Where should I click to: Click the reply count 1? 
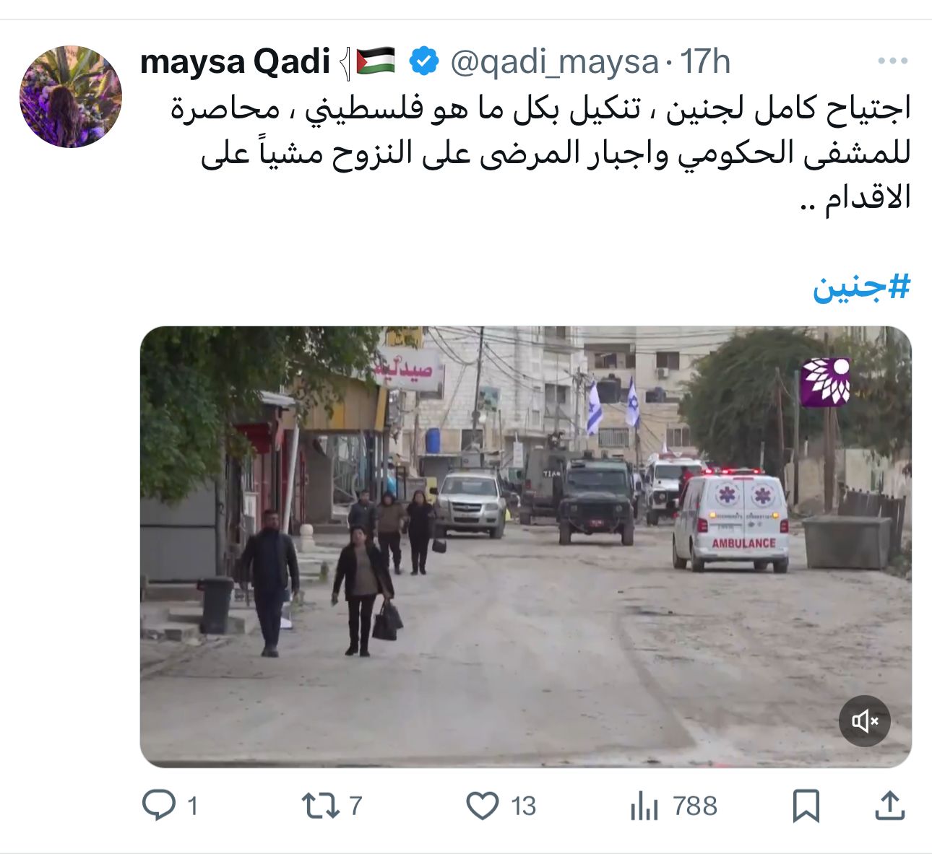point(192,806)
